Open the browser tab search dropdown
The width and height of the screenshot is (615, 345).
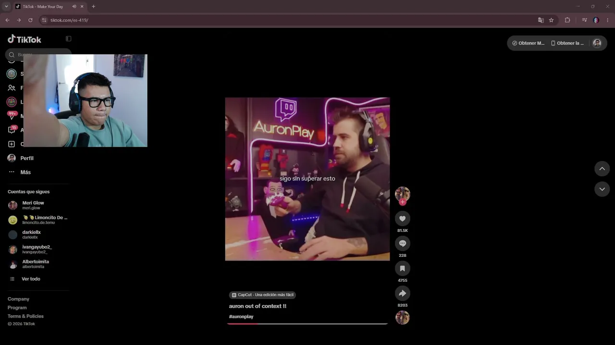(6, 7)
